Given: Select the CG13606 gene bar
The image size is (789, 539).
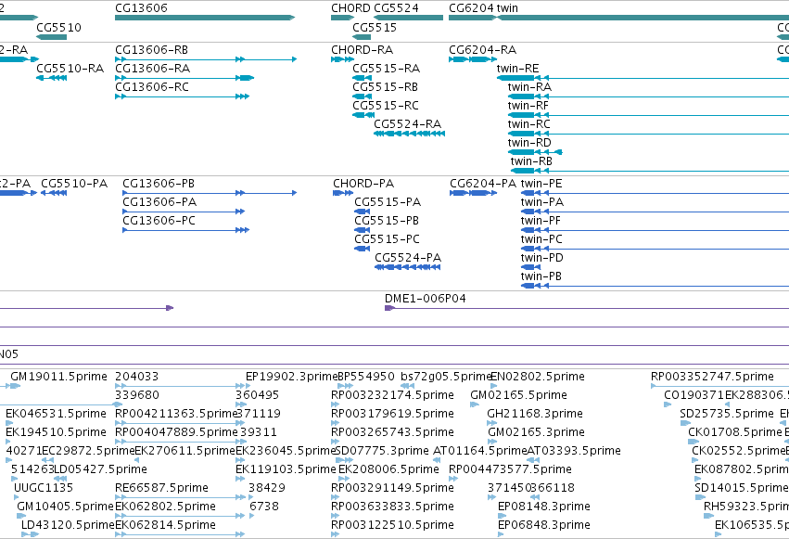Looking at the screenshot, I should [205, 18].
